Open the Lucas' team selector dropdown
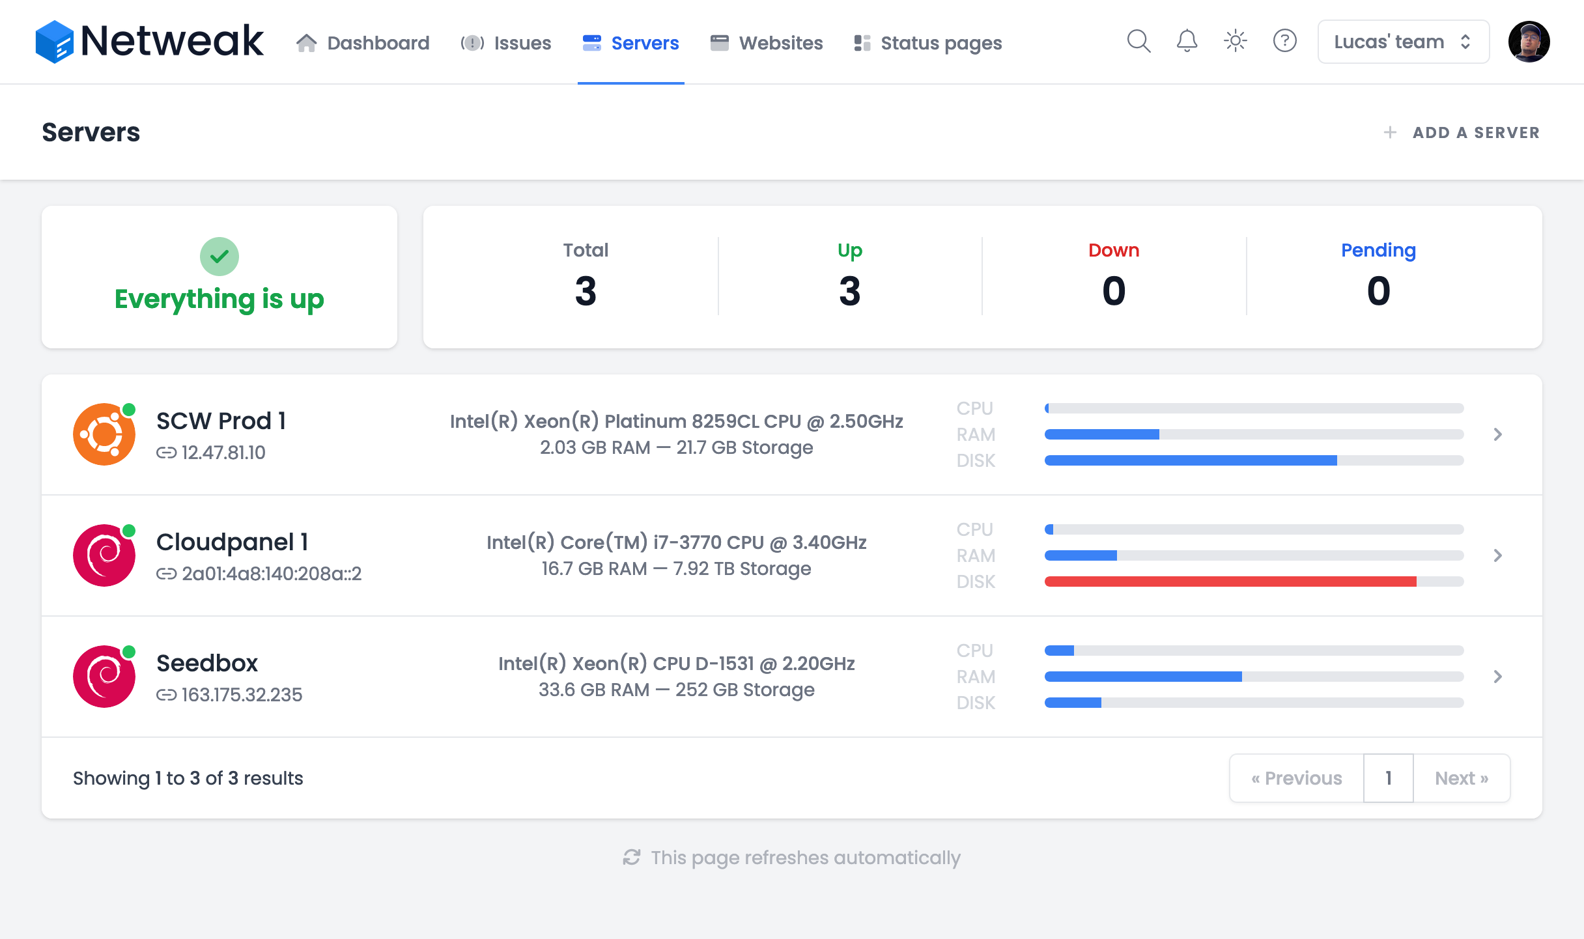The image size is (1584, 939). point(1403,42)
